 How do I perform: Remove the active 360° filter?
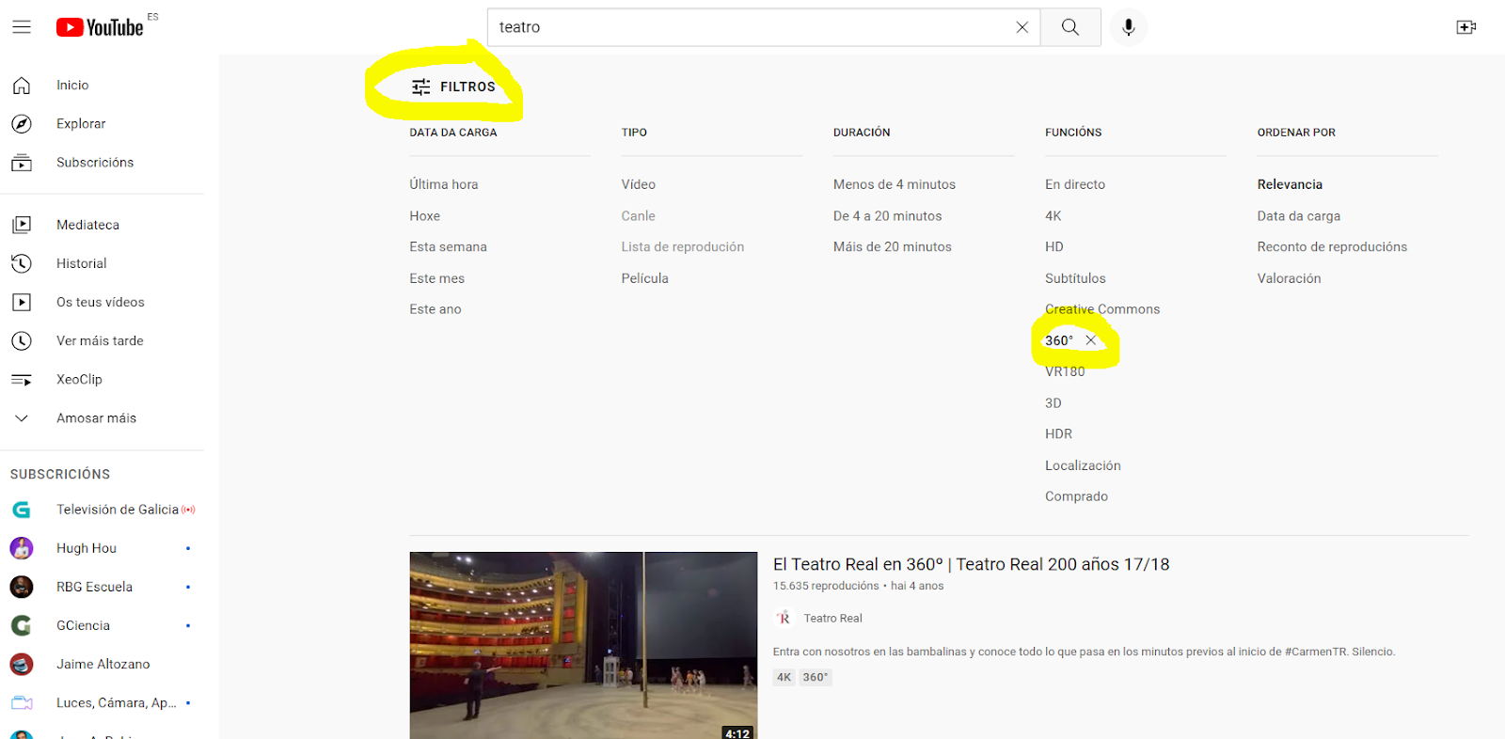pos(1091,340)
